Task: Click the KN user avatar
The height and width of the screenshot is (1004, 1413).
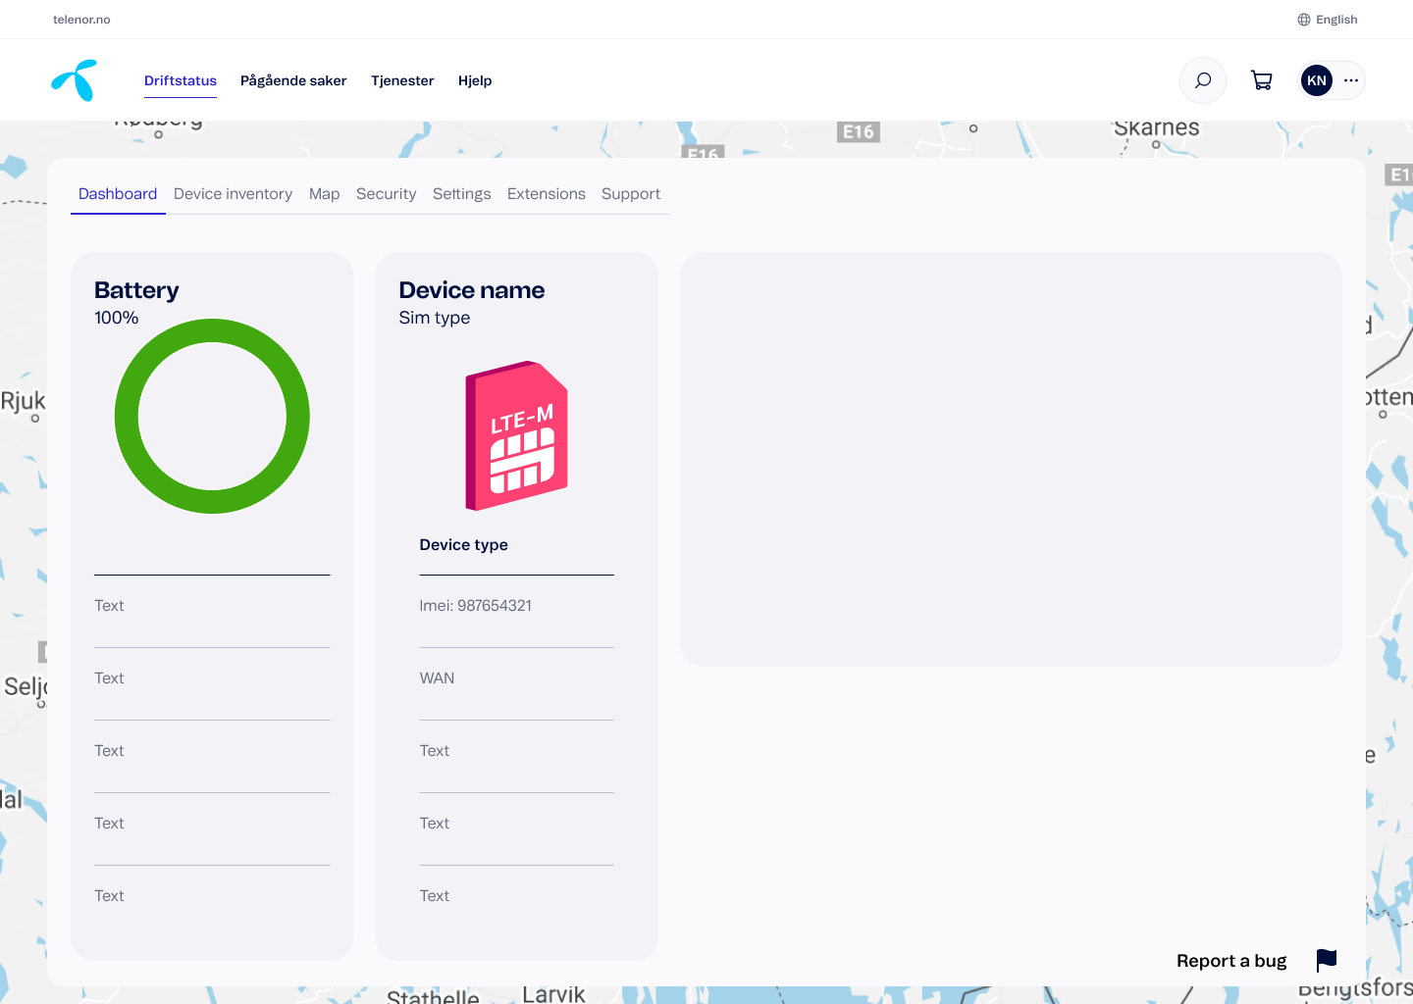Action: point(1317,80)
